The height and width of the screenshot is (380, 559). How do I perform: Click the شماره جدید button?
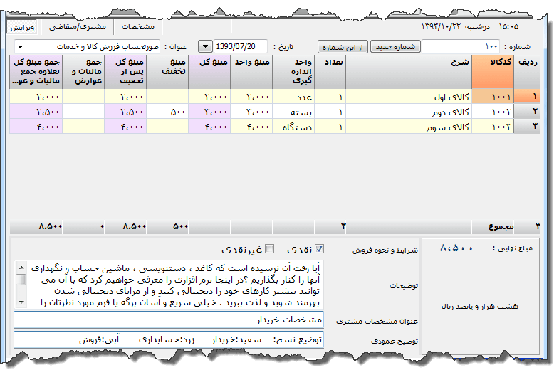(x=395, y=46)
